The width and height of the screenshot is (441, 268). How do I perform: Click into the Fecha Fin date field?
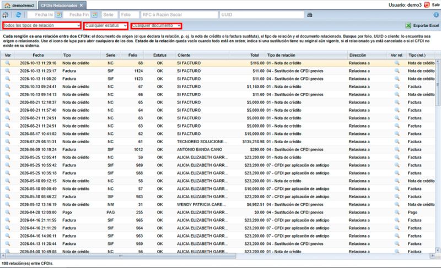(77, 15)
